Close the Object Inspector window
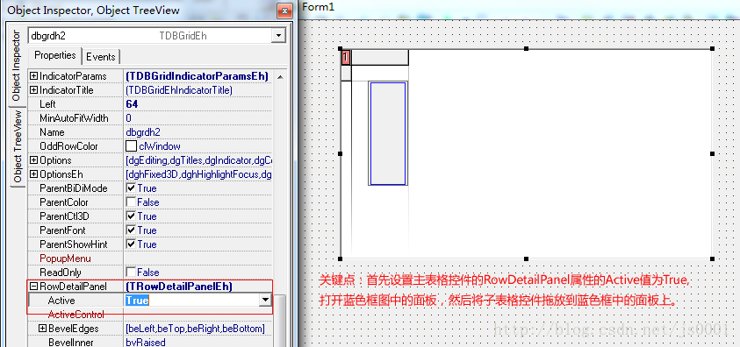Image resolution: width=740 pixels, height=347 pixels. click(x=284, y=10)
